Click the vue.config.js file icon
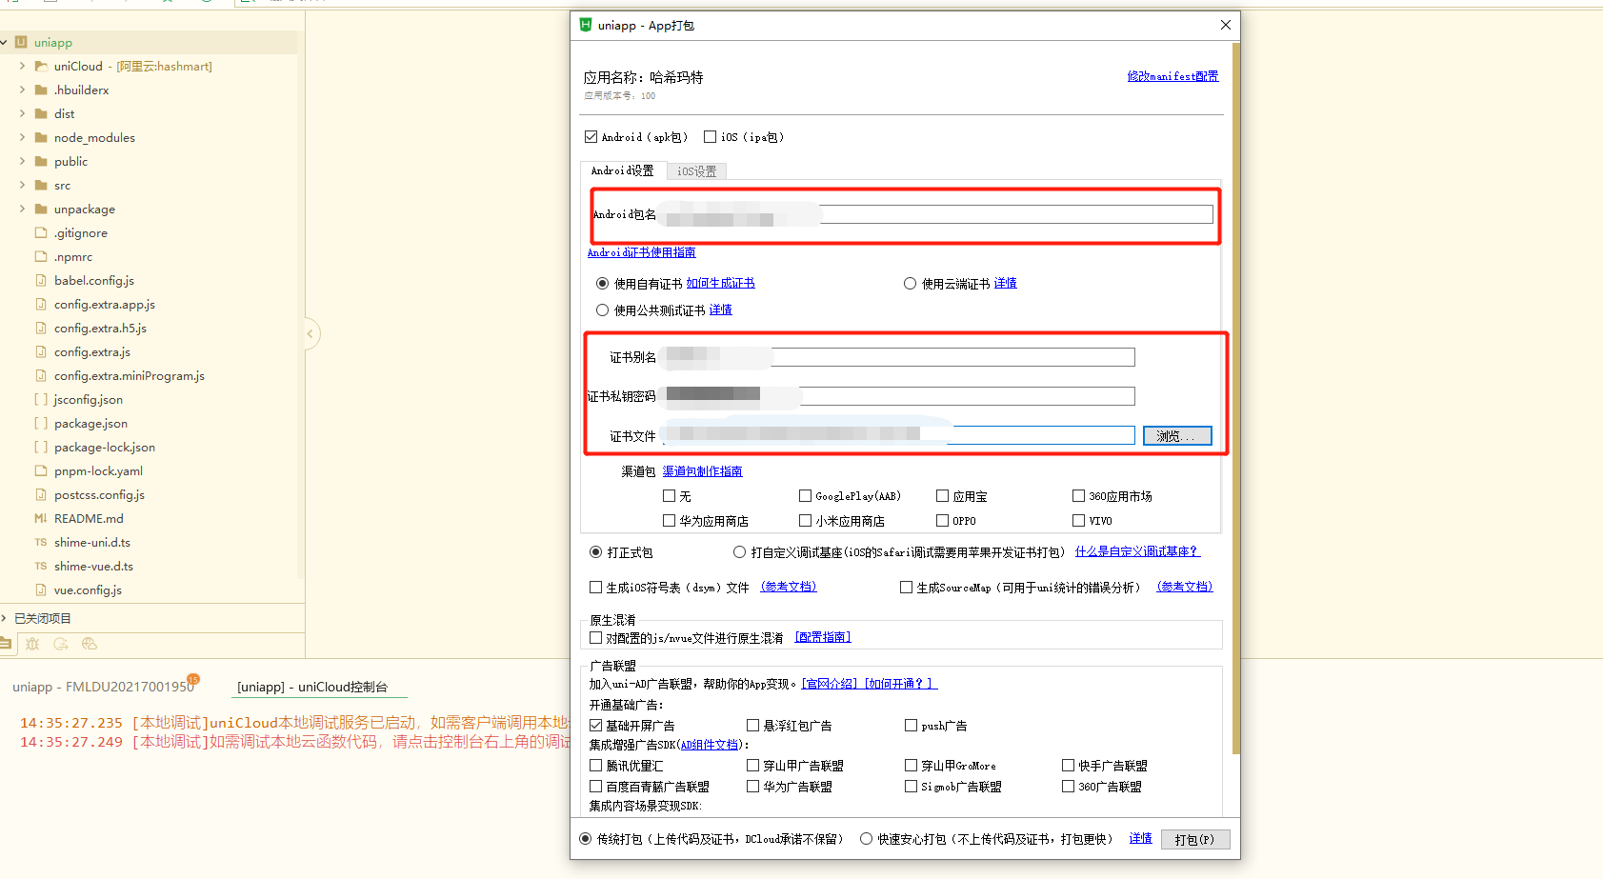 tap(41, 590)
